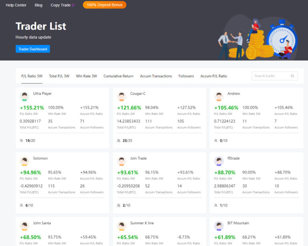The width and height of the screenshot is (308, 246).
Task: Click BIT Mountain's avatar icon
Action: [219, 226]
